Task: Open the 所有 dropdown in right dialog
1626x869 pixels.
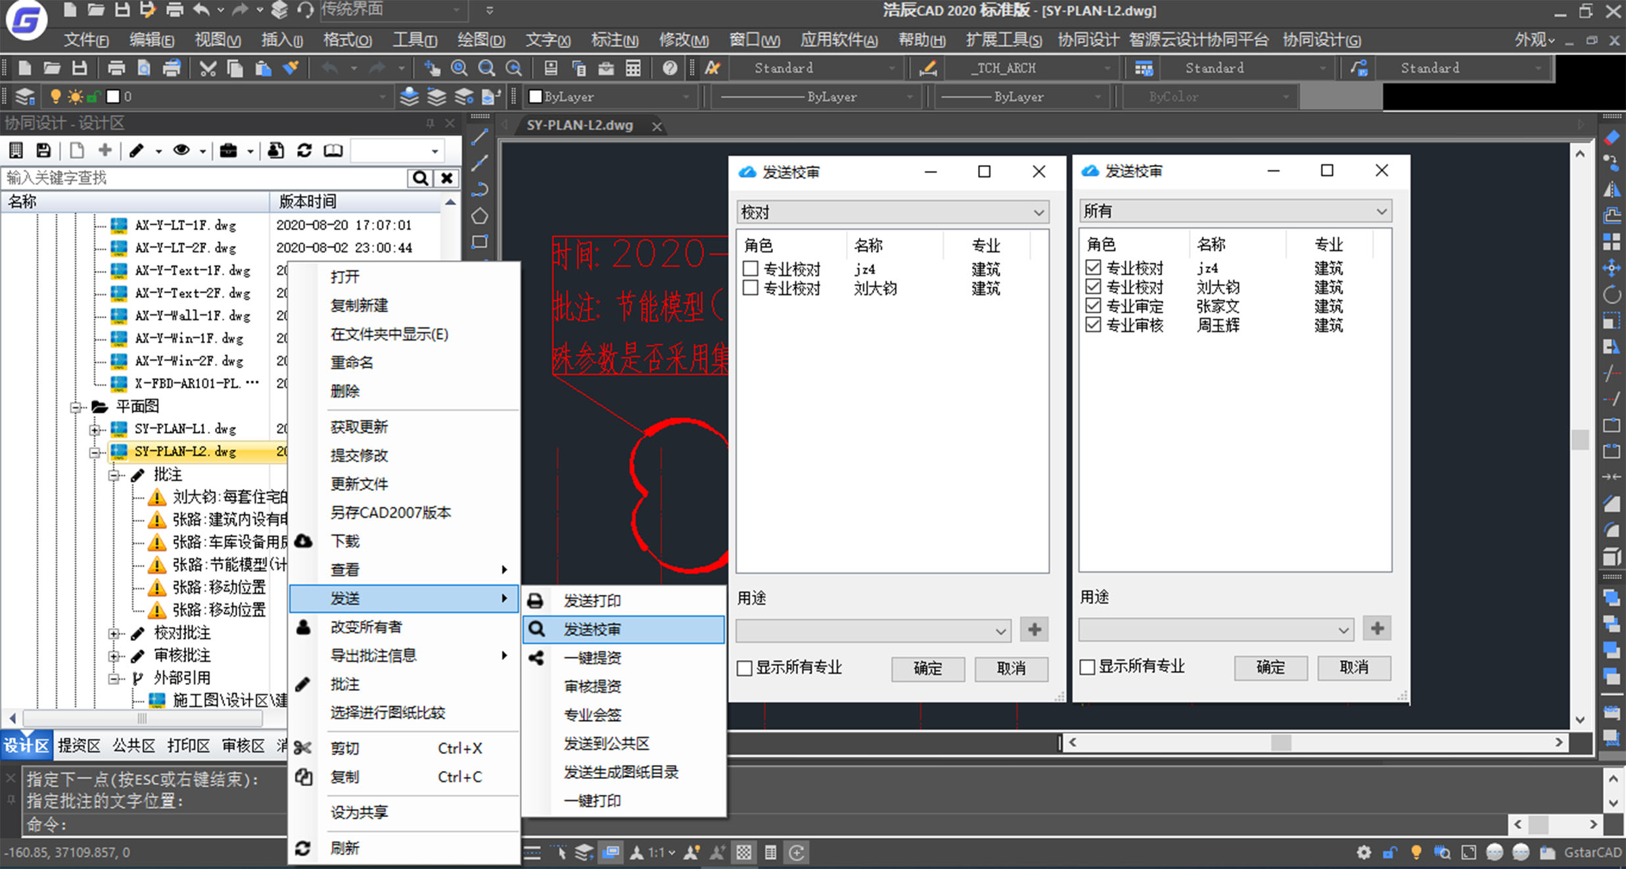Action: (x=1235, y=211)
